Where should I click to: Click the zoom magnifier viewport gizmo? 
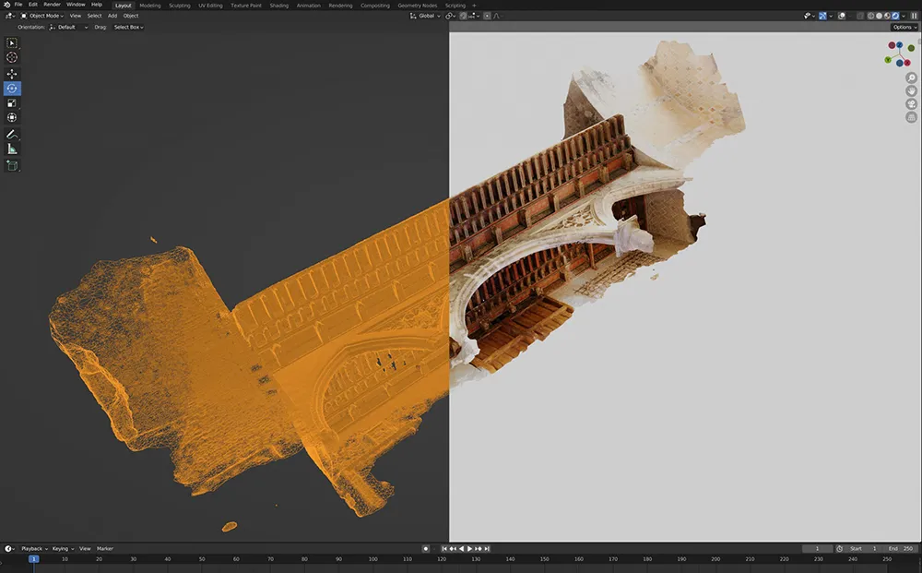coord(911,78)
